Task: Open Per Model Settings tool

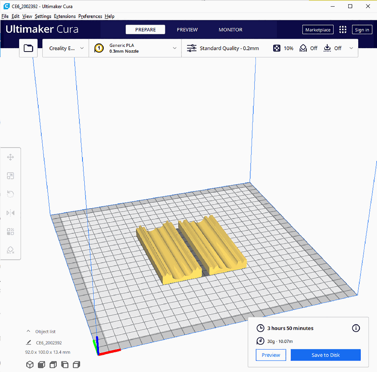Action: point(10,232)
